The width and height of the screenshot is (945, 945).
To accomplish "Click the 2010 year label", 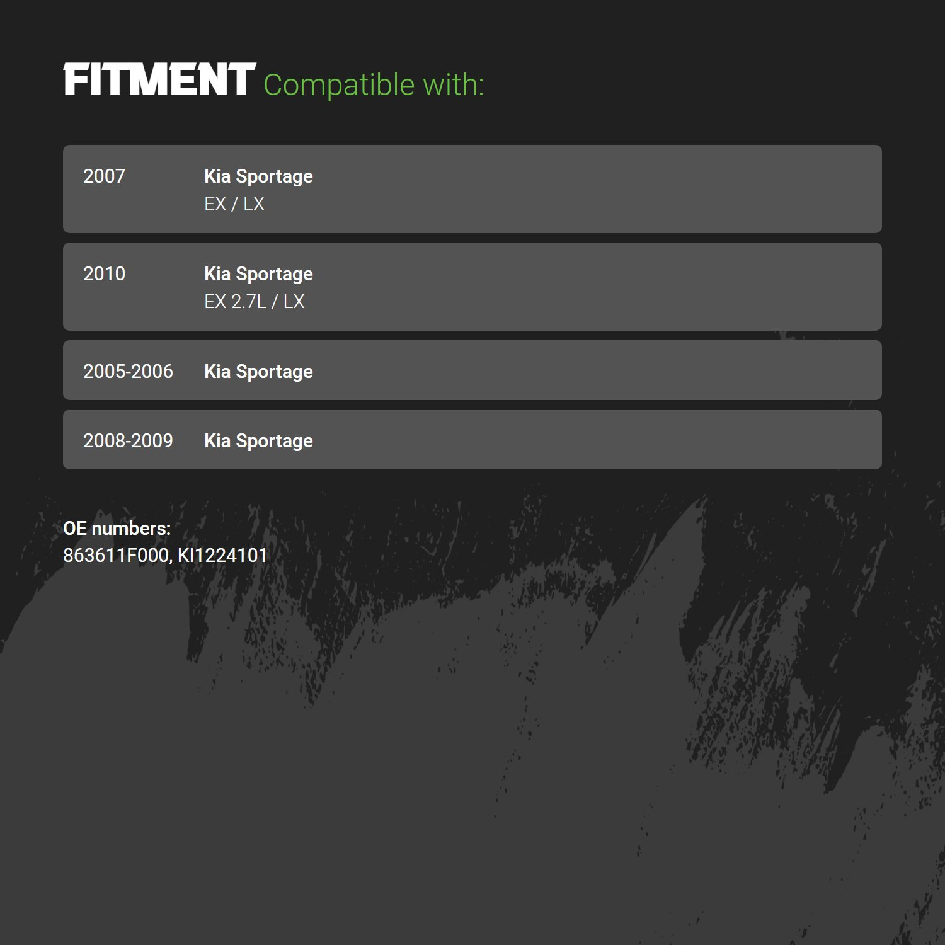I will tap(104, 273).
